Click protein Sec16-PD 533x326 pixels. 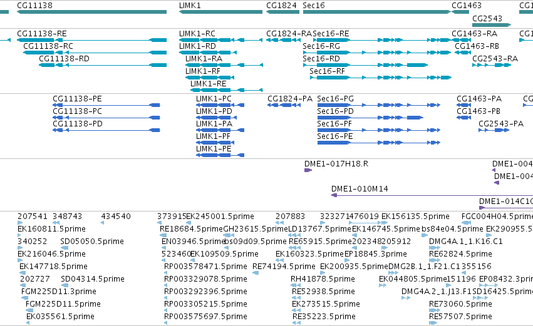pyautogui.click(x=336, y=111)
